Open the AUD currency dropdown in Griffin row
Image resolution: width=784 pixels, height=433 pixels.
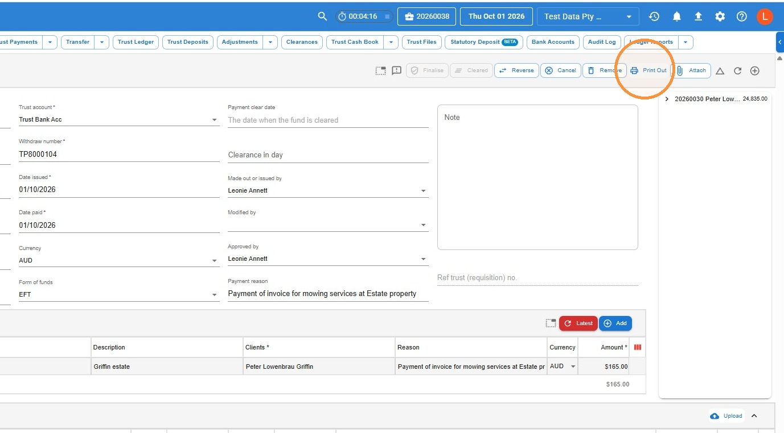click(563, 367)
